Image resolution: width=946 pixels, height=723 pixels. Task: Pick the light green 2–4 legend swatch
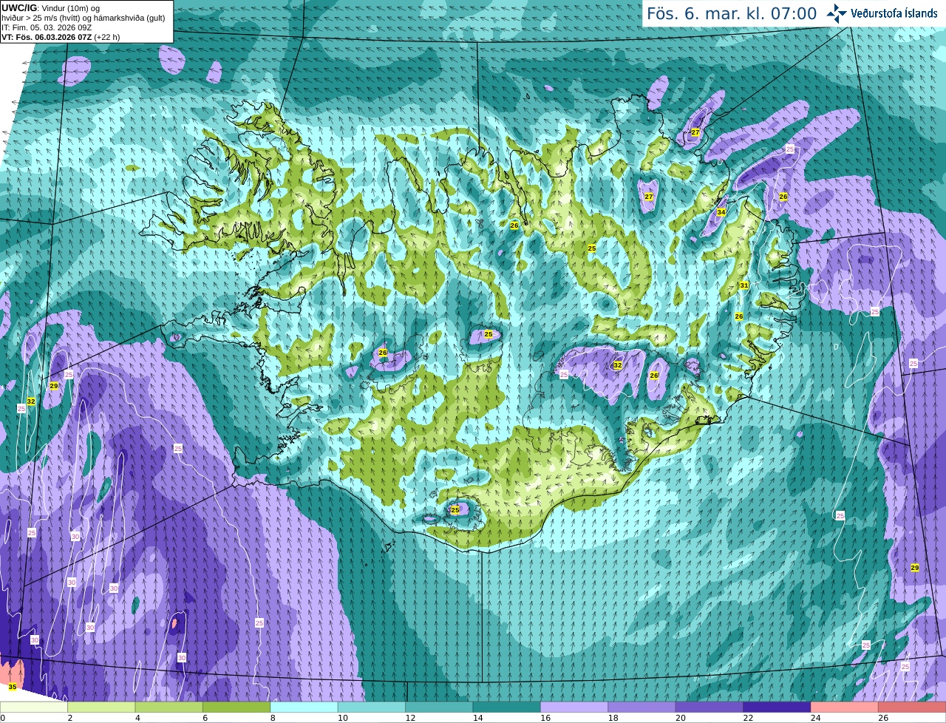coord(102,707)
